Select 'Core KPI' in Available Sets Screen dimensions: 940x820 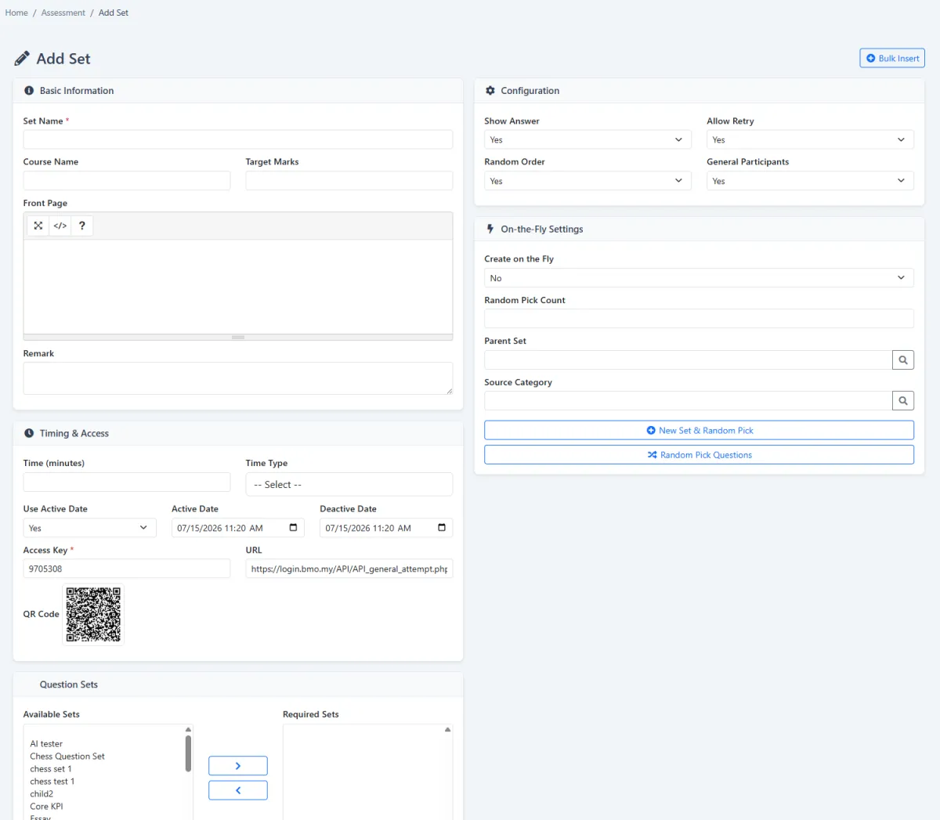click(46, 807)
